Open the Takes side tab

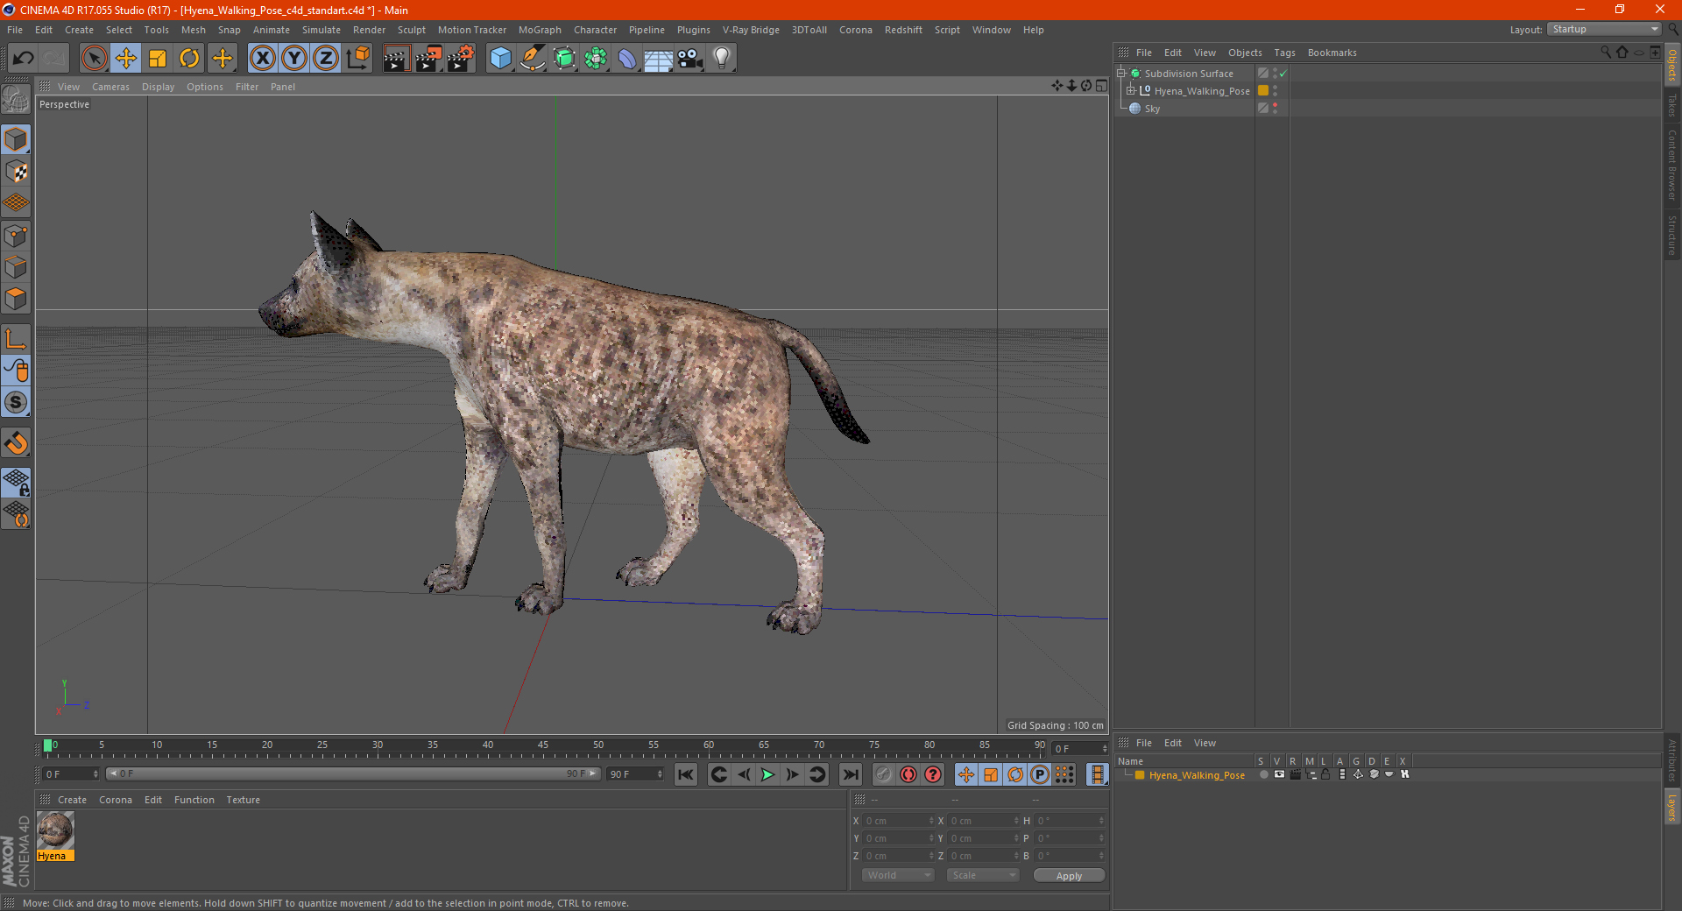point(1672,105)
